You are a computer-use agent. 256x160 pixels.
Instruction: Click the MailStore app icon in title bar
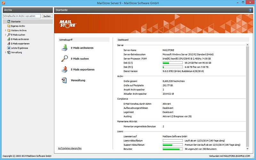pyautogui.click(x=4, y=3)
